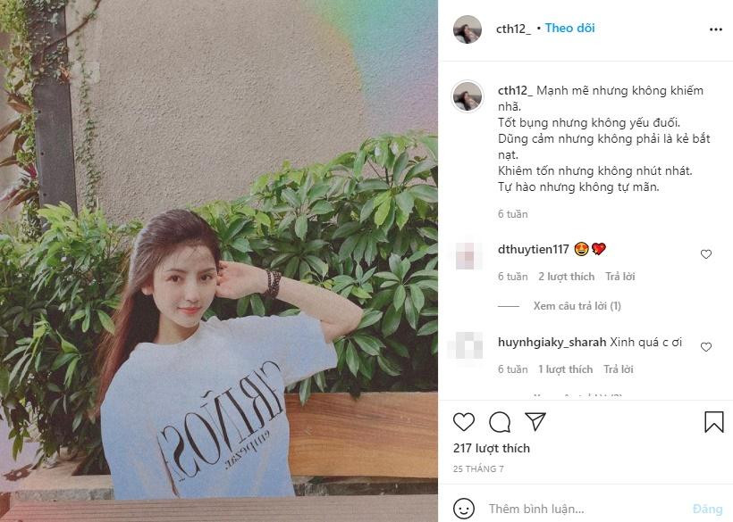Open comments using the speech bubble icon
The height and width of the screenshot is (522, 733).
pyautogui.click(x=500, y=422)
